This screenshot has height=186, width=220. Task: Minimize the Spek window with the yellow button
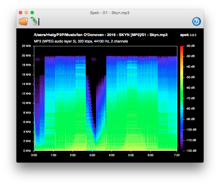pyautogui.click(x=26, y=13)
